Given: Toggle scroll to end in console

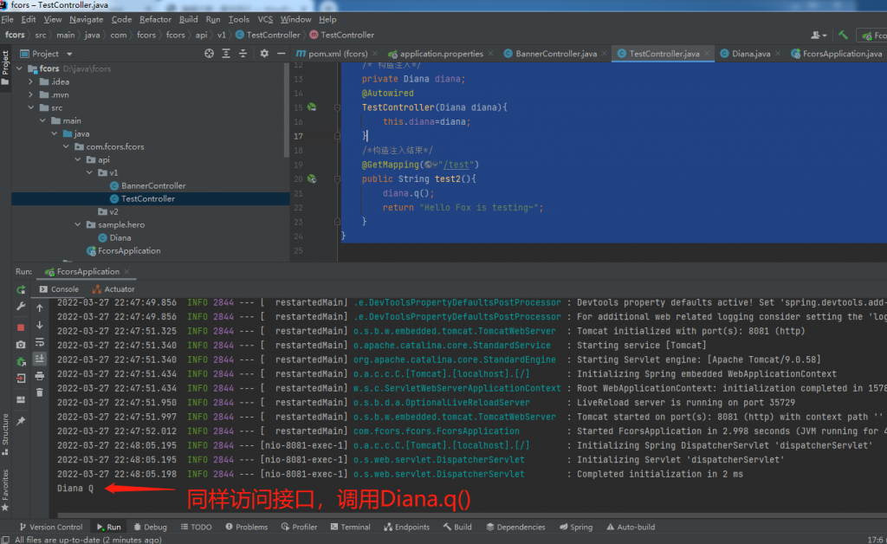Looking at the screenshot, I should [40, 359].
